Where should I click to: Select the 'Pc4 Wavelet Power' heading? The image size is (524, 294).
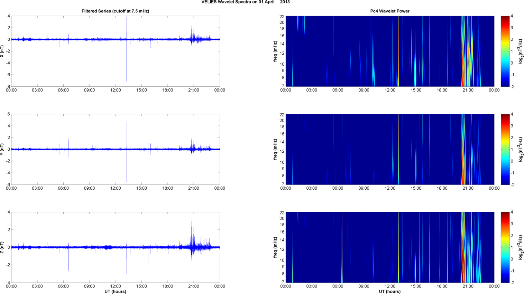click(389, 11)
